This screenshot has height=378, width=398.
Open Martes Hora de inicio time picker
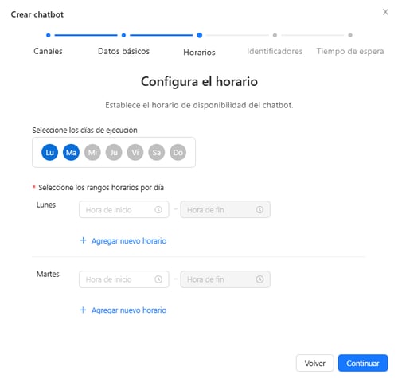(124, 279)
